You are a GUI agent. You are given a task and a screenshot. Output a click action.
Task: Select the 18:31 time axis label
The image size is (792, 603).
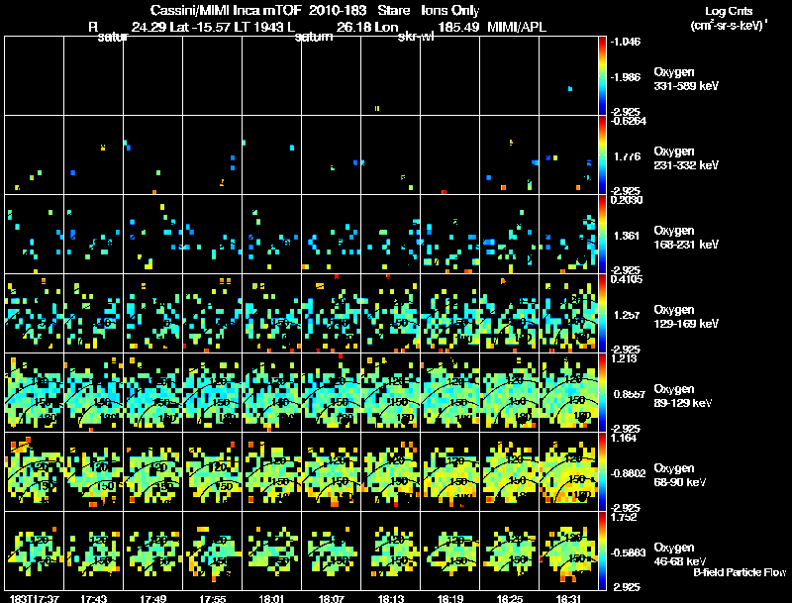point(569,597)
